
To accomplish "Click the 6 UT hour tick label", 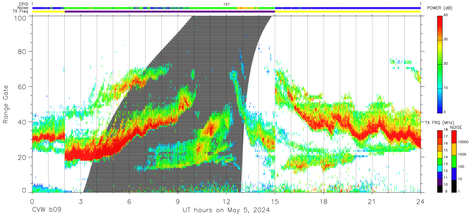I will 129,202.
